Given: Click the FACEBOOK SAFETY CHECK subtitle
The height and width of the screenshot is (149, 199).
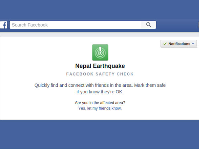Looking at the screenshot, I should [x=100, y=74].
